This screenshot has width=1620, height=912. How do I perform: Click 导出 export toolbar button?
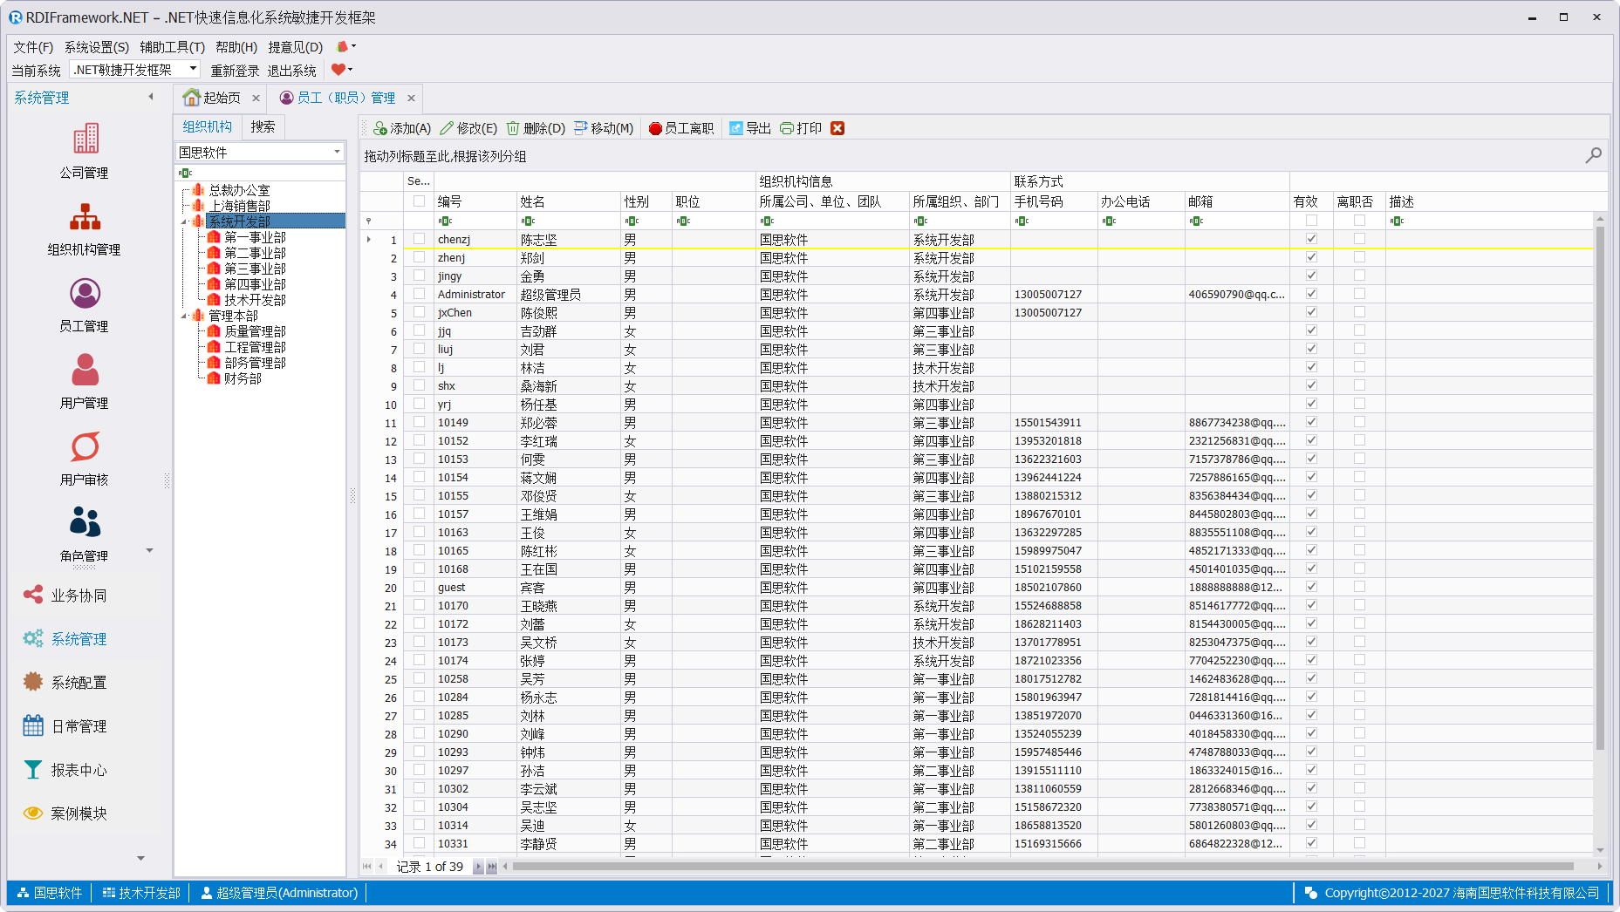[x=749, y=128]
